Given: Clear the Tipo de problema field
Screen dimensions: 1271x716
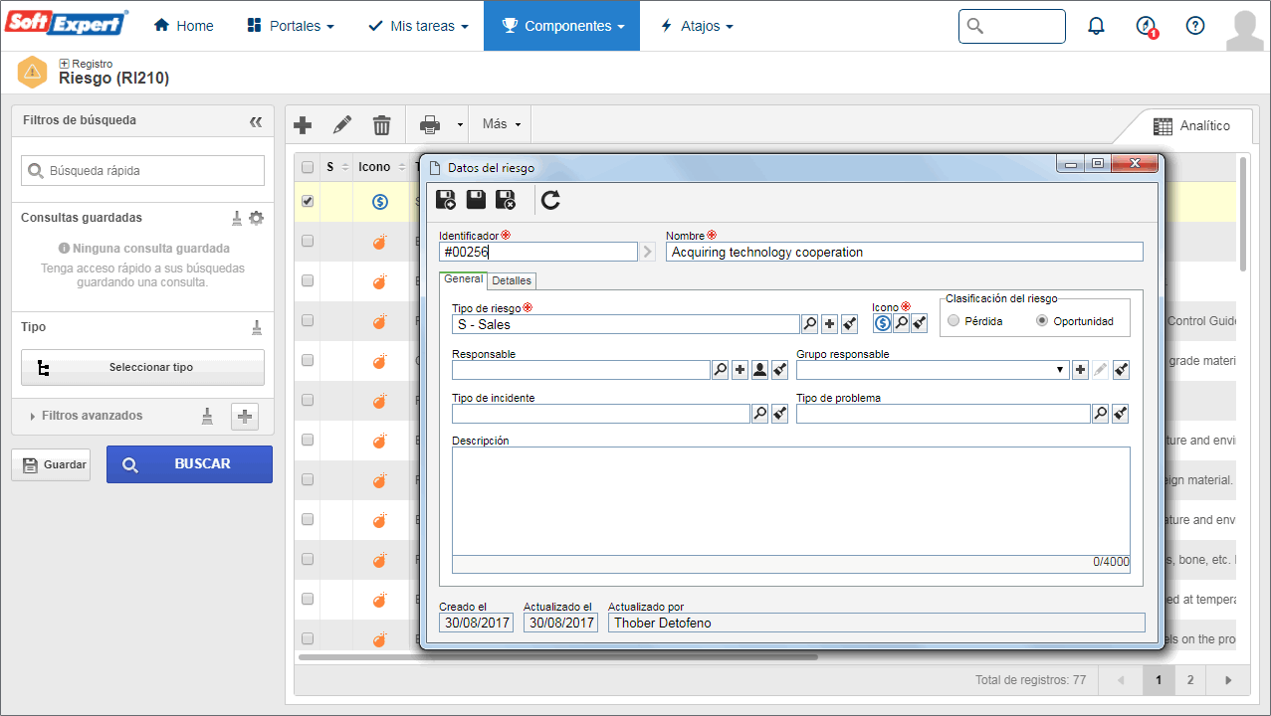Looking at the screenshot, I should pyautogui.click(x=1121, y=414).
